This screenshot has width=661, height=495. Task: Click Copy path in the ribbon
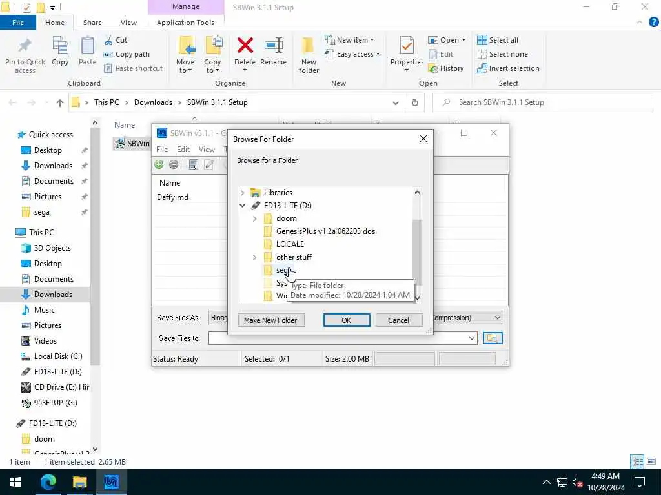tap(127, 54)
